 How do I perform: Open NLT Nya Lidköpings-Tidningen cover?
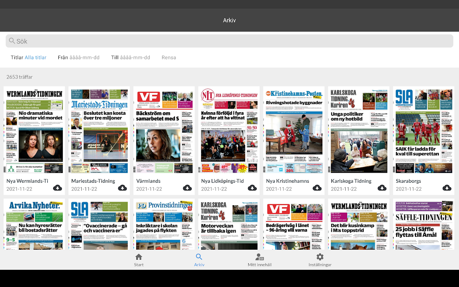coord(229,131)
